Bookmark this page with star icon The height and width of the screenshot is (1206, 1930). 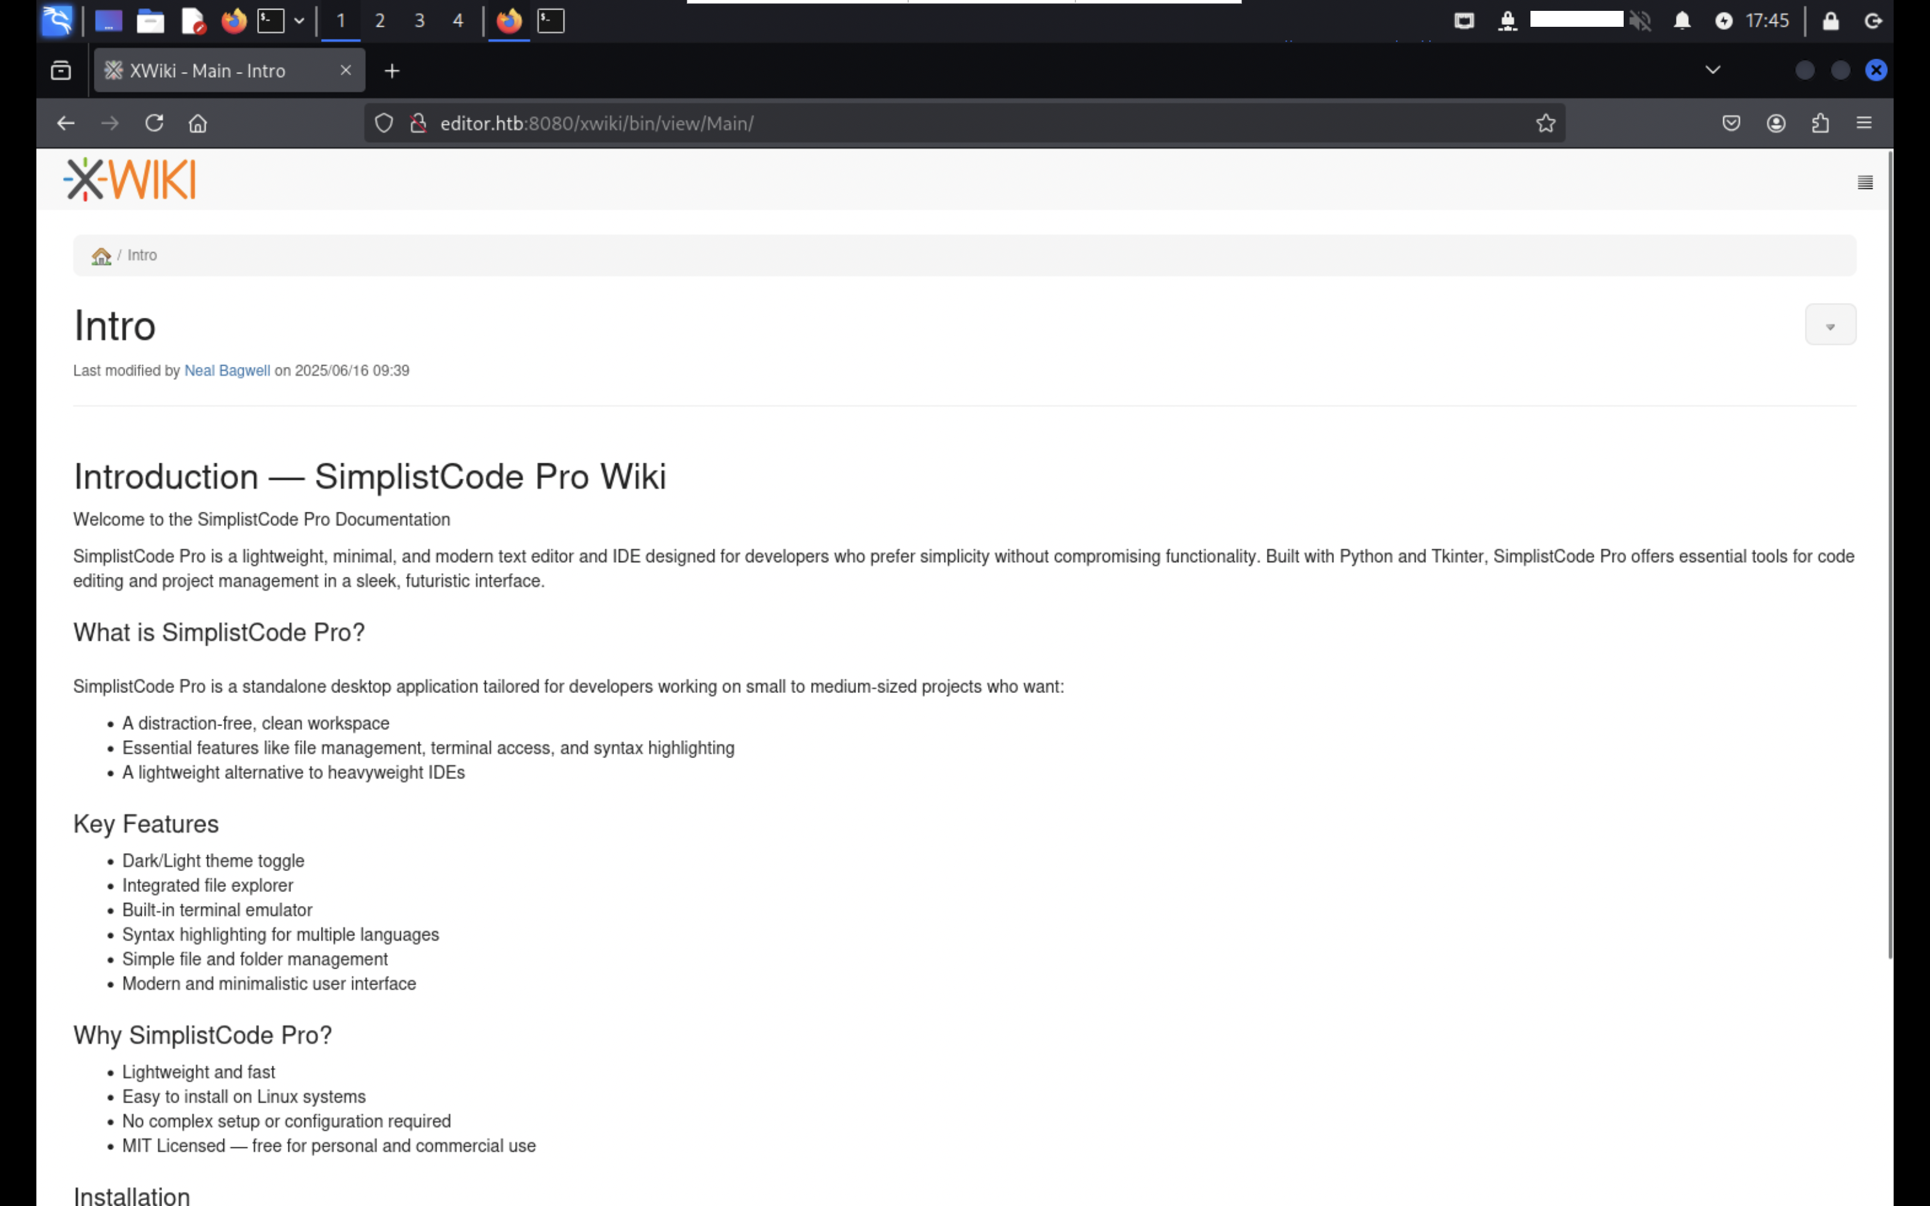(x=1546, y=124)
